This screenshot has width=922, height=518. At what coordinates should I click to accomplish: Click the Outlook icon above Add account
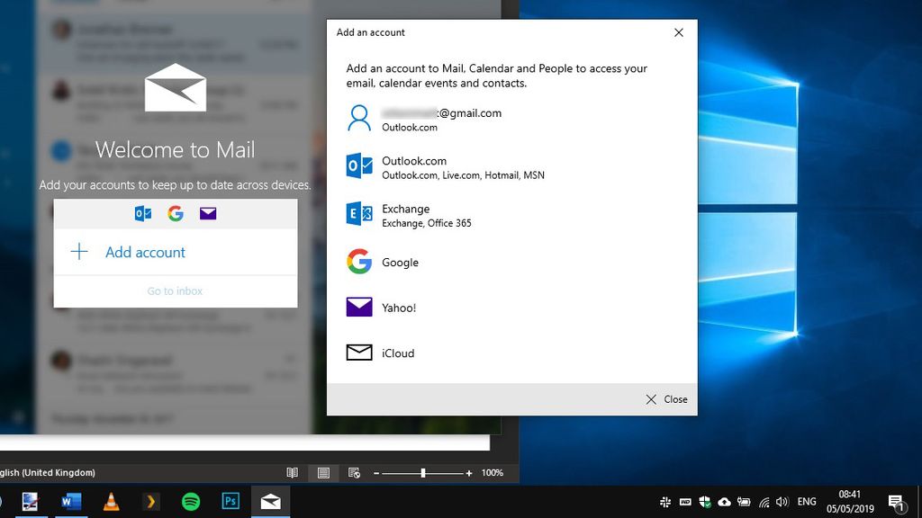tap(142, 213)
